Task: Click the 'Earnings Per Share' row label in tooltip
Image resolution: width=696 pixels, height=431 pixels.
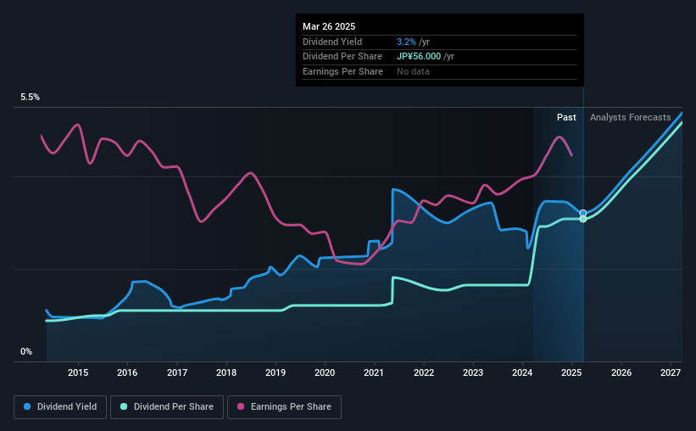Action: tap(342, 71)
